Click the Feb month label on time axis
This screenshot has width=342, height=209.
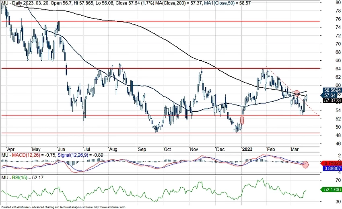tap(271, 150)
